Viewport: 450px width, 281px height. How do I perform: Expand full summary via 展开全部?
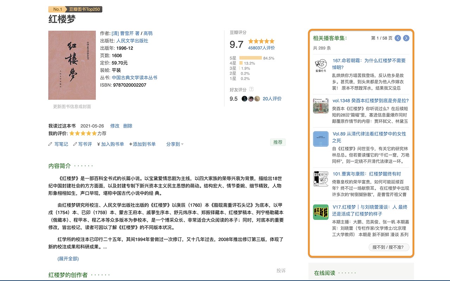click(68, 259)
